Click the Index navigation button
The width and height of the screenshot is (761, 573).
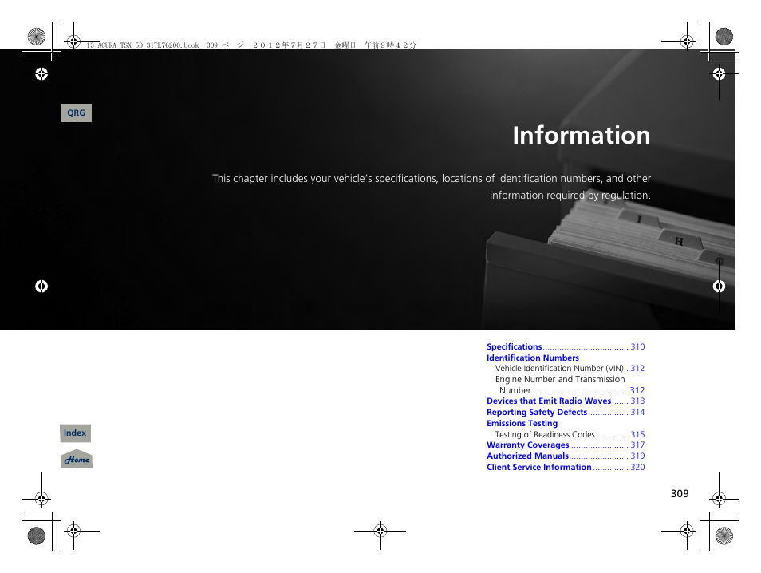pyautogui.click(x=75, y=433)
